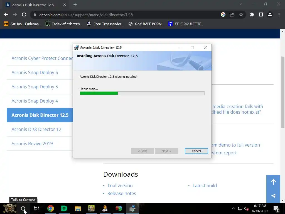285x214 pixels.
Task: Click the scrollbar down arrow
Action: pyautogui.click(x=282, y=200)
